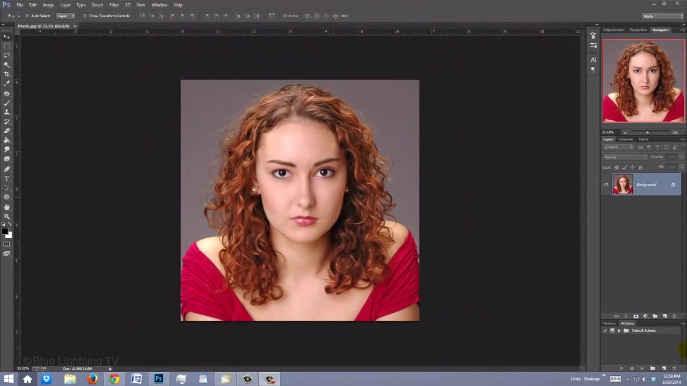The width and height of the screenshot is (687, 386).
Task: Toggle lock position in the Layers panel
Action: tap(632, 167)
